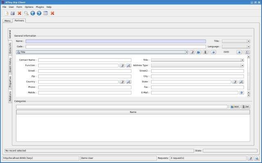Focus the Code input field
Image resolution: width=262 pixels, height=163 pixels.
coord(115,47)
